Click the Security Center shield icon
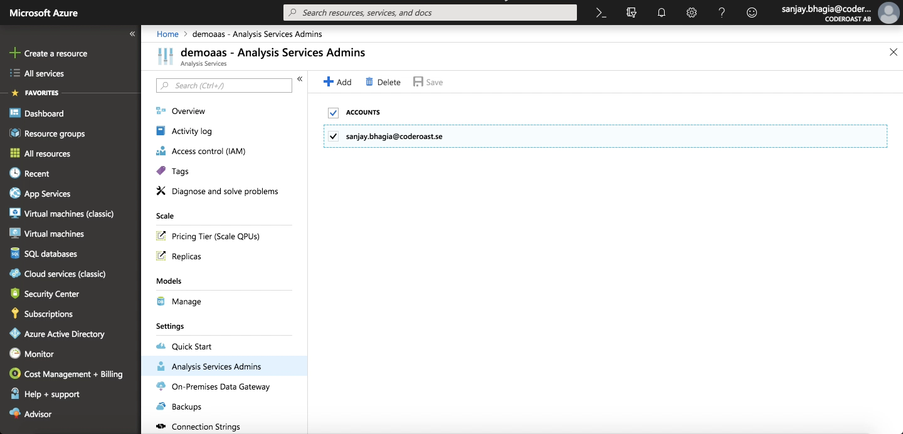This screenshot has width=903, height=434. (x=15, y=294)
